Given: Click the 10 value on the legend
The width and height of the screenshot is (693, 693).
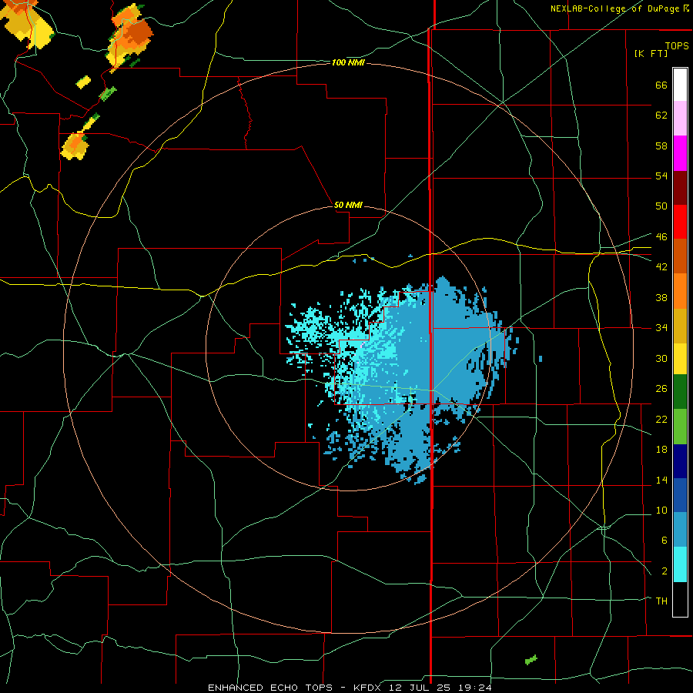Looking at the screenshot, I should click(x=661, y=510).
